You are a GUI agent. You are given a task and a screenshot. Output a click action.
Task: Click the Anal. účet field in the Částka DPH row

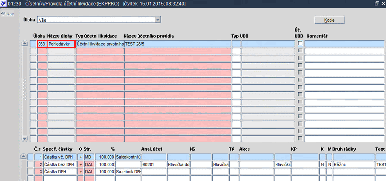154,172
